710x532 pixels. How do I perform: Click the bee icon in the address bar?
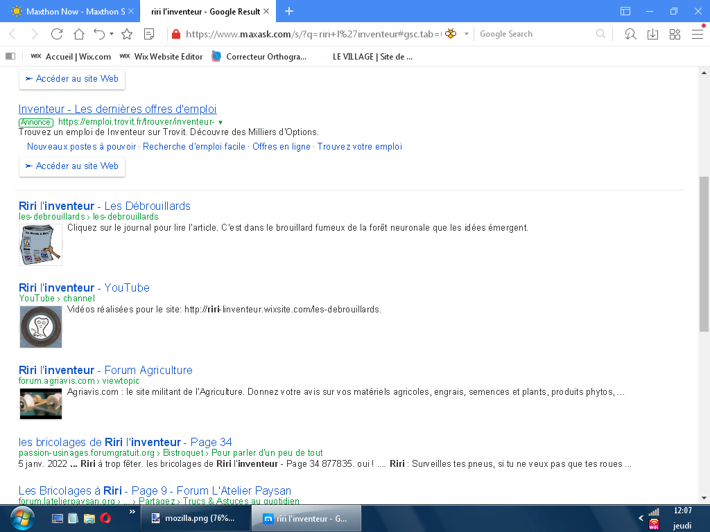click(x=451, y=33)
